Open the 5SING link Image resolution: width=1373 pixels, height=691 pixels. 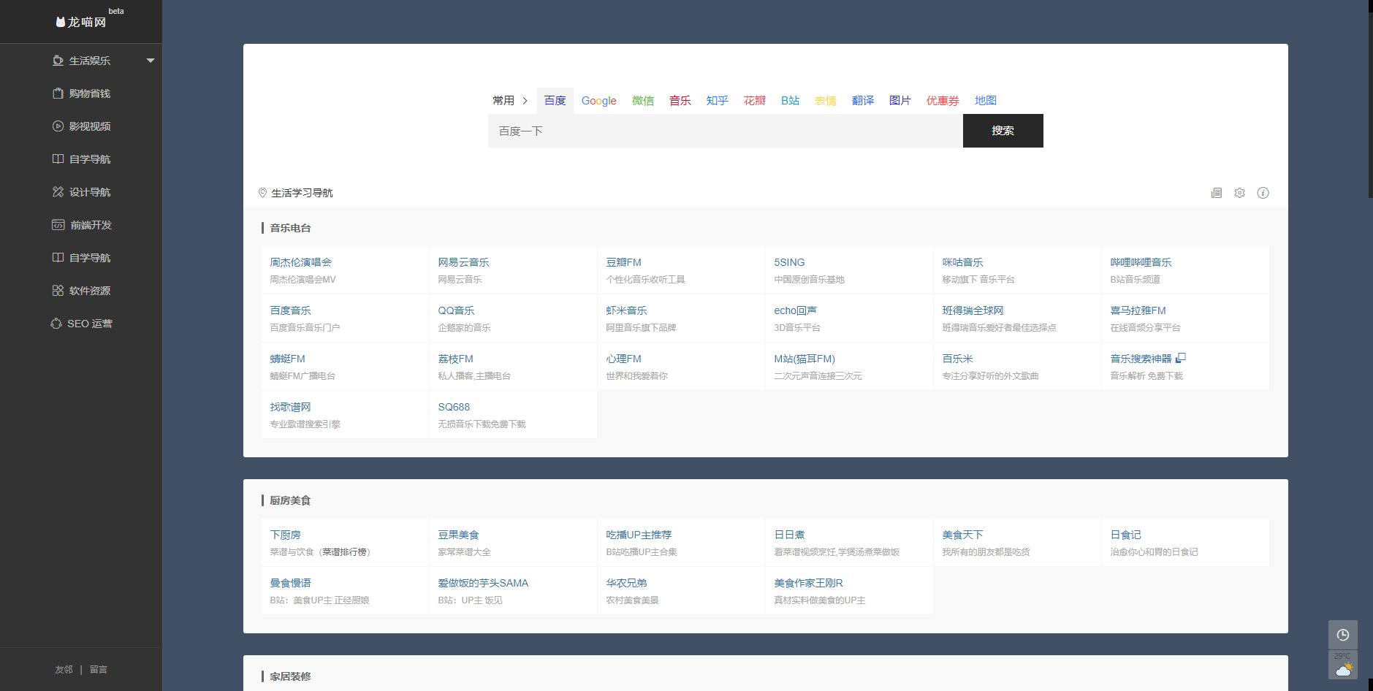(x=789, y=262)
